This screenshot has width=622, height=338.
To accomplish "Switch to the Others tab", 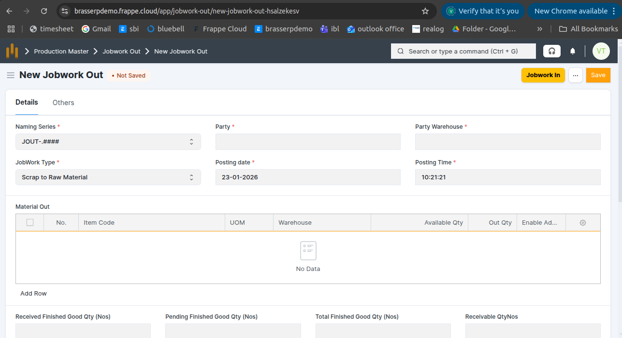I will pos(63,103).
